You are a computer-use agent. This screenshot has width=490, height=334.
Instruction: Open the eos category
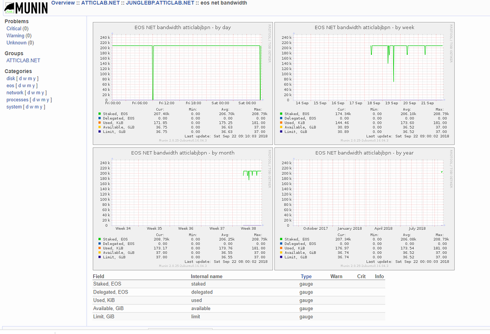click(10, 86)
